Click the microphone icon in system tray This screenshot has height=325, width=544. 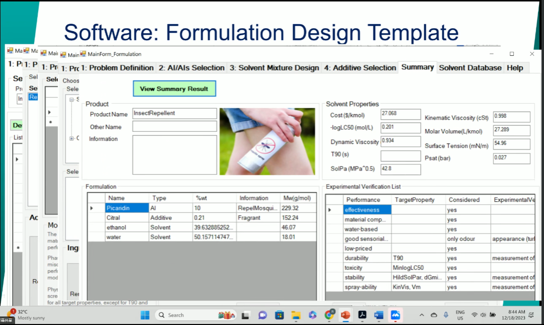tap(446, 315)
